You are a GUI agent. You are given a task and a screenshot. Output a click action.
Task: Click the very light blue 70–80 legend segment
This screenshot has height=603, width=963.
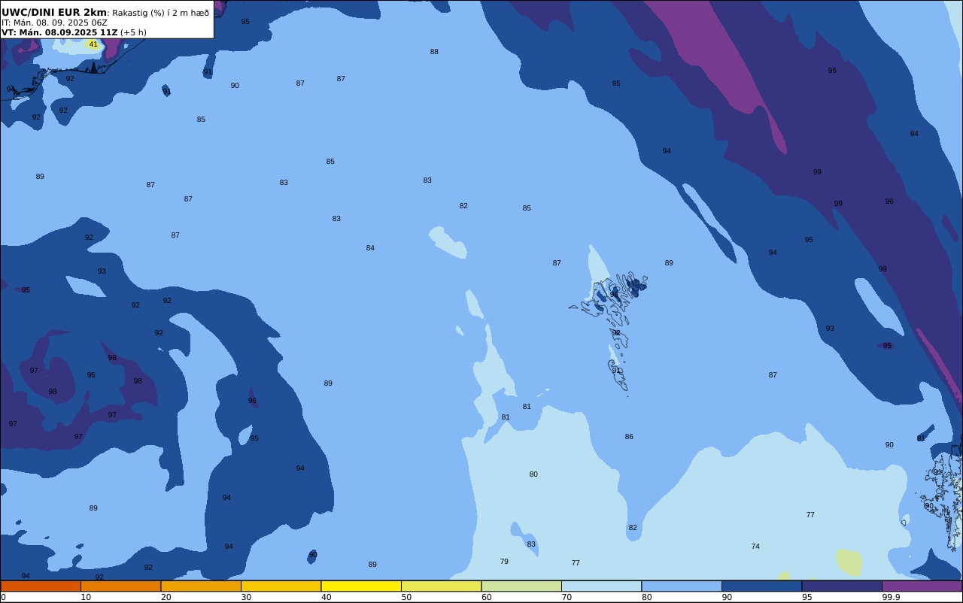(x=601, y=586)
